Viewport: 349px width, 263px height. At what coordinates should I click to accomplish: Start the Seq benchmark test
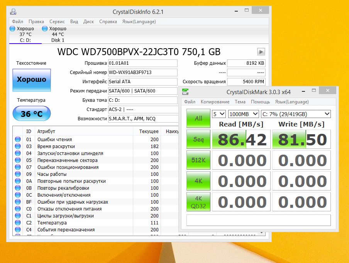pyautogui.click(x=198, y=139)
